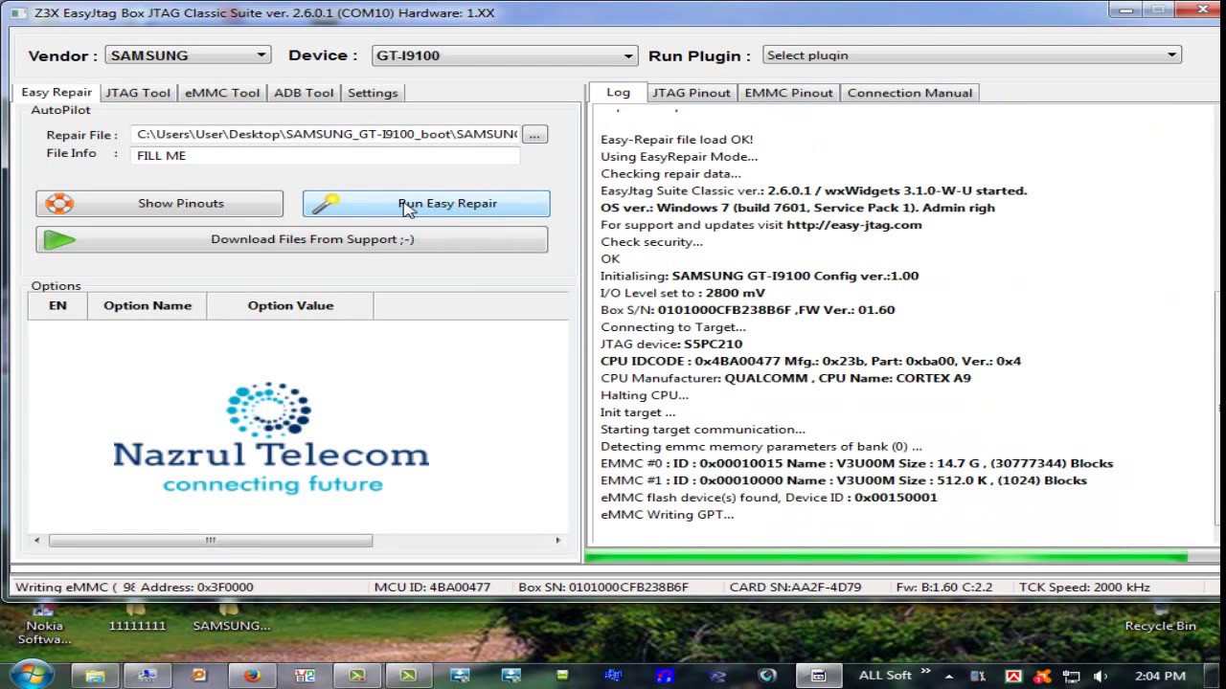This screenshot has height=689, width=1226.
Task: Click 'JTAG device: S5PC210' log line
Action: tap(671, 344)
